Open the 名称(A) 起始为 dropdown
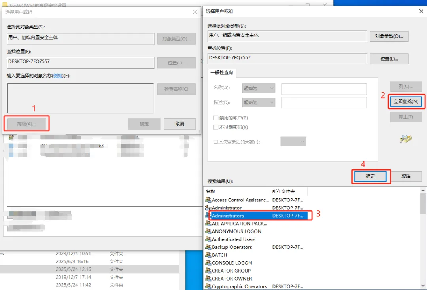 259,88
